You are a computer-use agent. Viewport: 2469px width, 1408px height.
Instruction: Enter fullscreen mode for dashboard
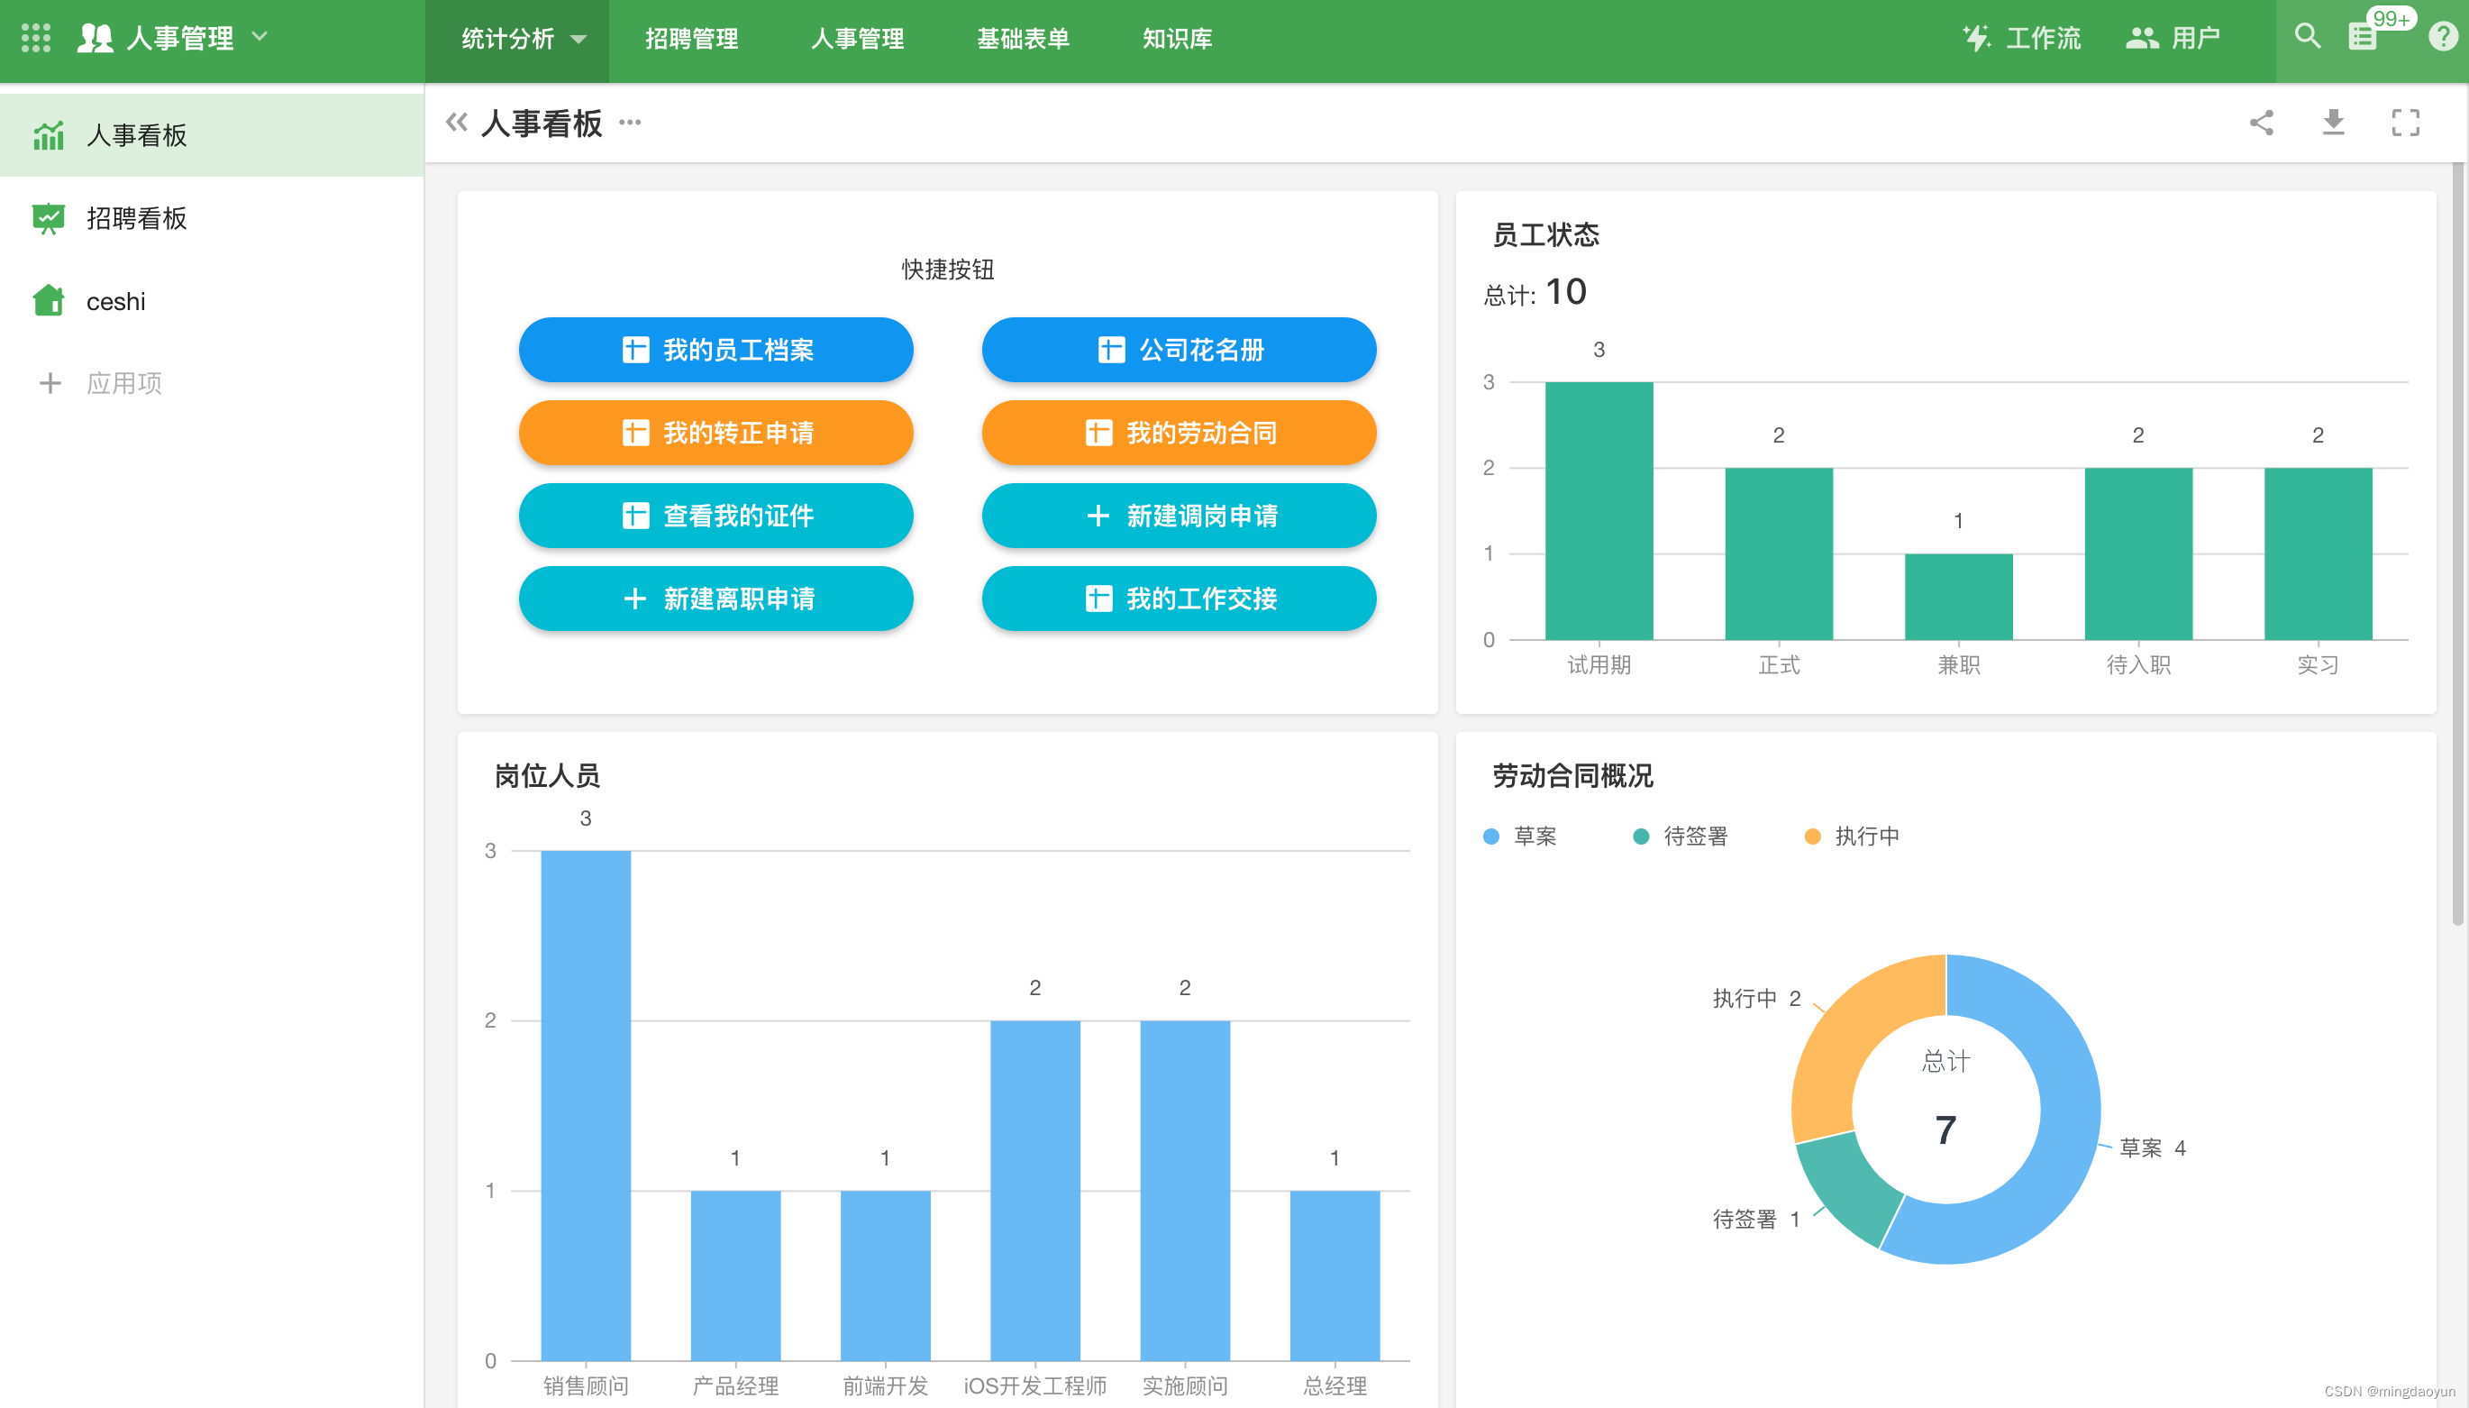(x=2405, y=123)
